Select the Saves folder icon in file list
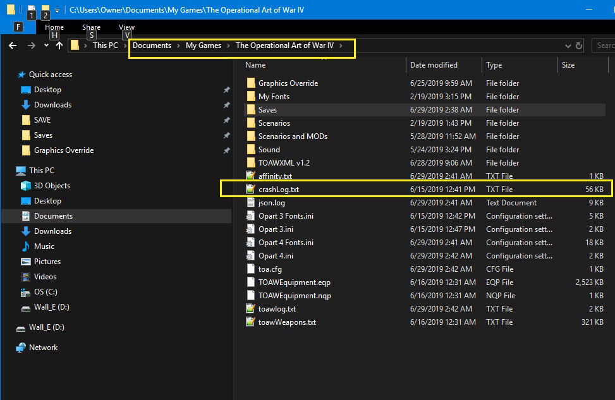 click(x=251, y=110)
